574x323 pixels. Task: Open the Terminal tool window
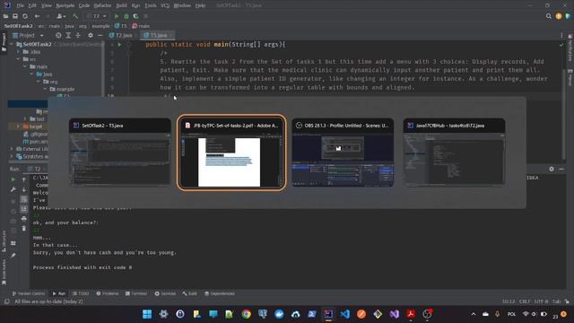tap(136, 293)
